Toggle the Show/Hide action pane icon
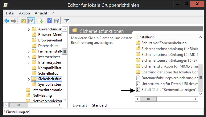206x117 pixels. tap(57, 21)
